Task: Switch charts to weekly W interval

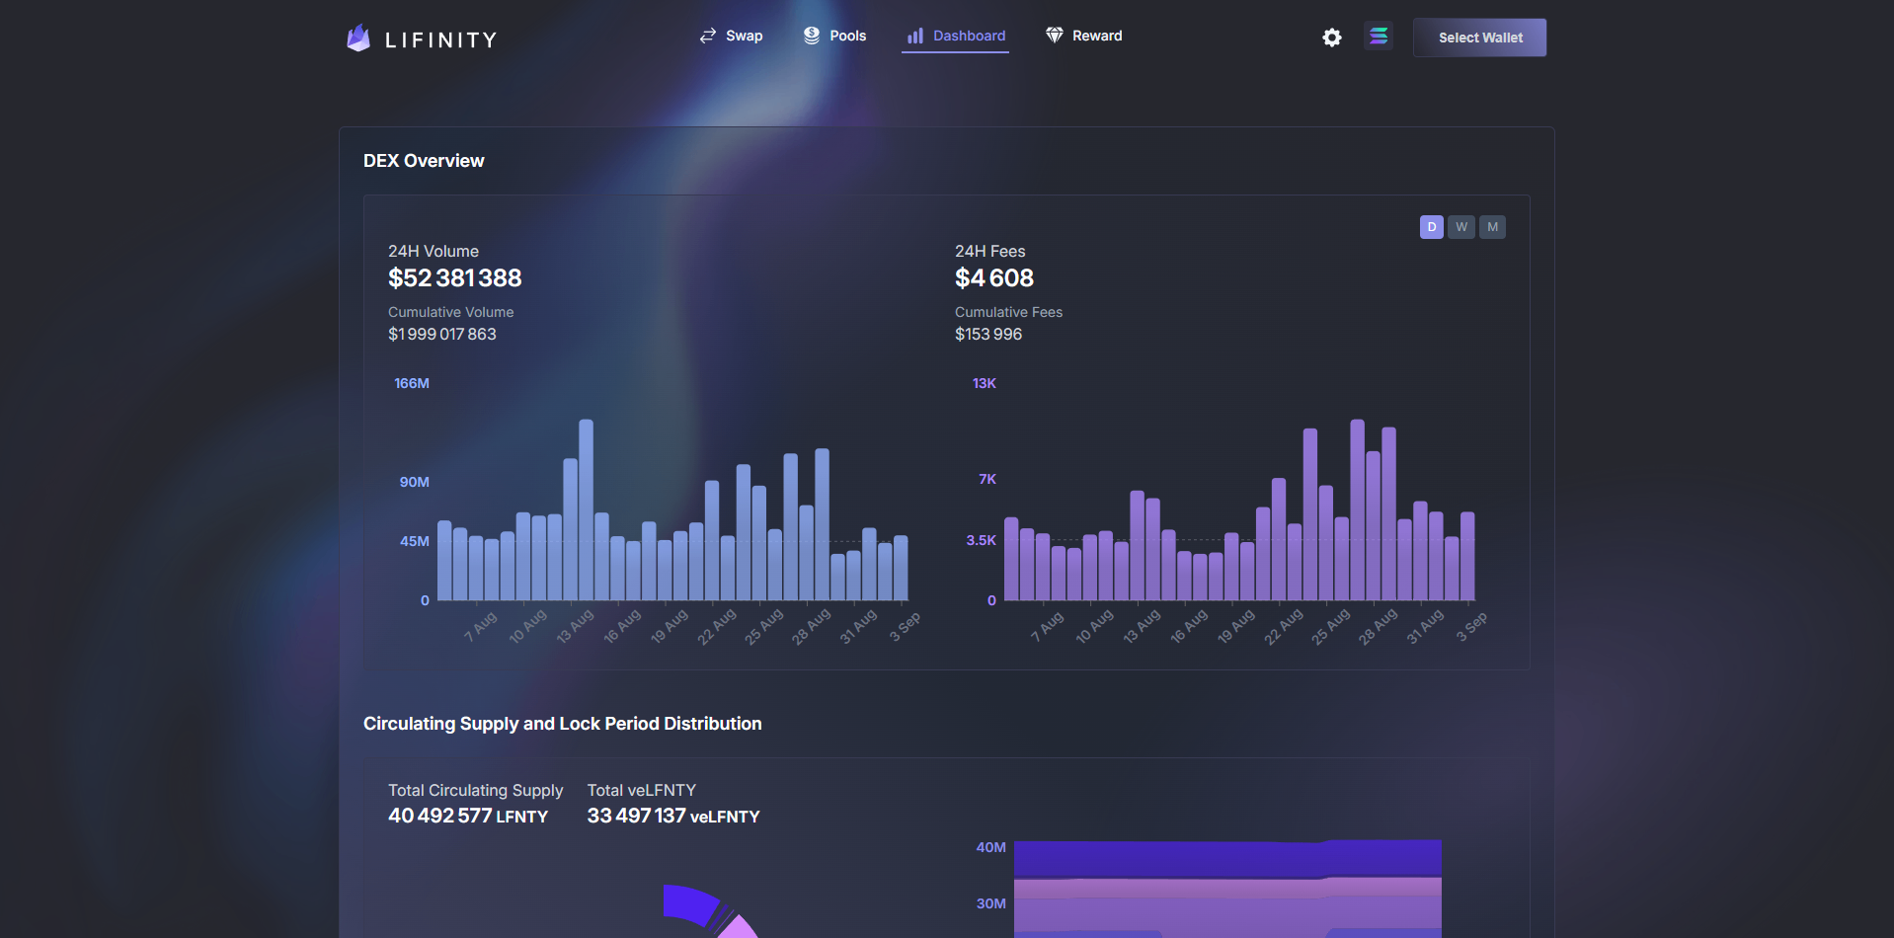Action: pyautogui.click(x=1461, y=227)
